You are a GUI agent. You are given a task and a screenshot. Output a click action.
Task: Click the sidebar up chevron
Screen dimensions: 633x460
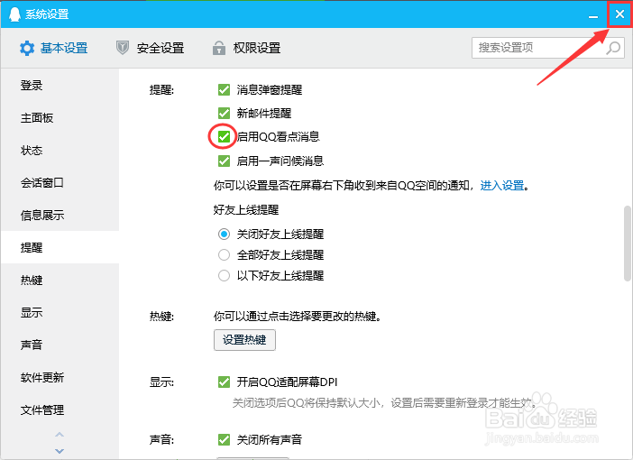[x=60, y=435]
